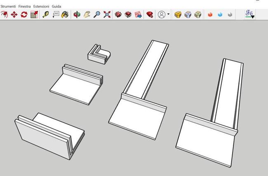
Task: Click the yellow rounded cube icon
Action: click(x=178, y=14)
